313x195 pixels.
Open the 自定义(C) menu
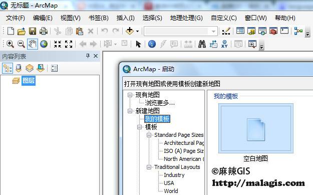point(224,18)
